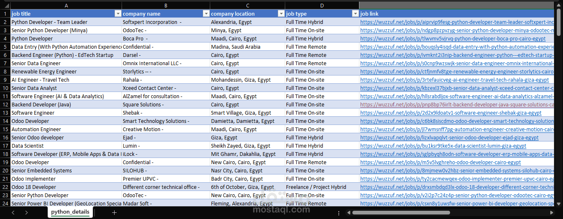
Task: Select cell 'Madar Soft -'
Action: click(x=166, y=203)
